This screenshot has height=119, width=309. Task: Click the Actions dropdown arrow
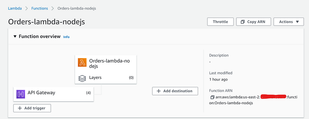point(297,22)
